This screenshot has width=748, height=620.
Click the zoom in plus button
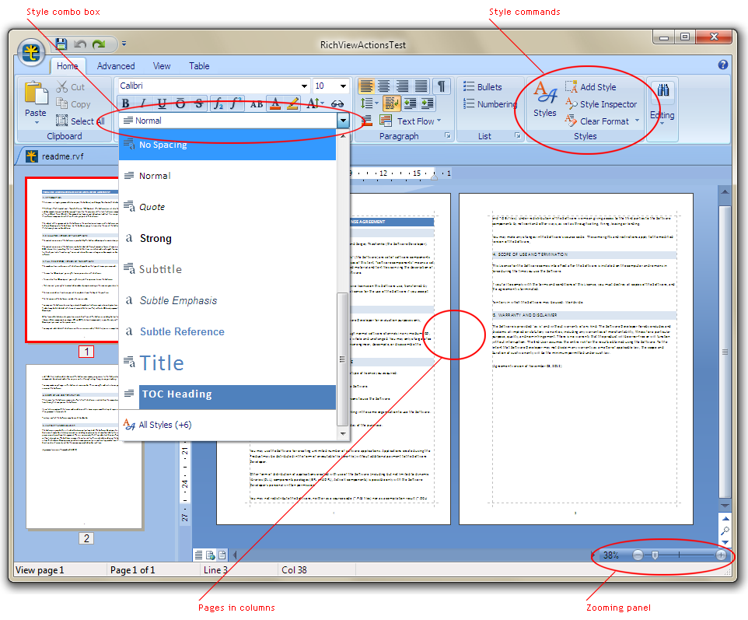[721, 555]
